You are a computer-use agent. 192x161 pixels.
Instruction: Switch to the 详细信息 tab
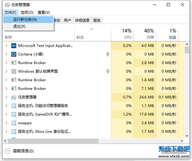pyautogui.click(x=82, y=20)
